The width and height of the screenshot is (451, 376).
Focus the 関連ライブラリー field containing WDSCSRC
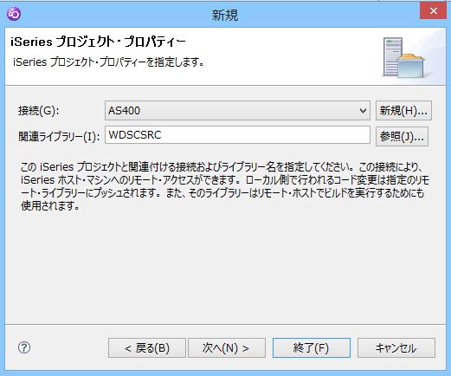coord(237,135)
